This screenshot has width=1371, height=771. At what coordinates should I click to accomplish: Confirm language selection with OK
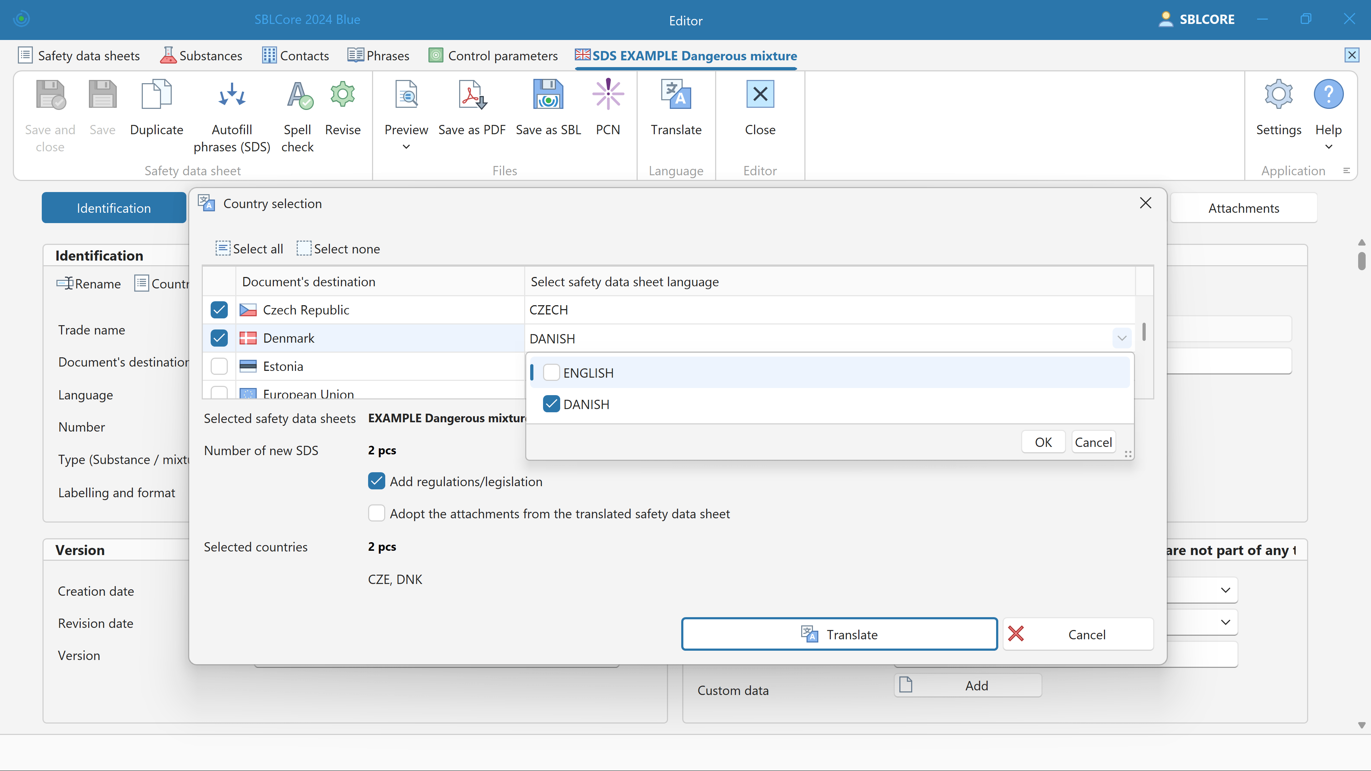pos(1043,442)
